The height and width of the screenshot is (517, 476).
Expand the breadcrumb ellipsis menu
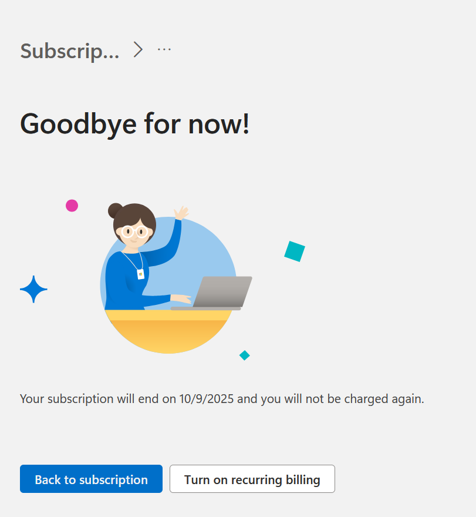point(164,50)
